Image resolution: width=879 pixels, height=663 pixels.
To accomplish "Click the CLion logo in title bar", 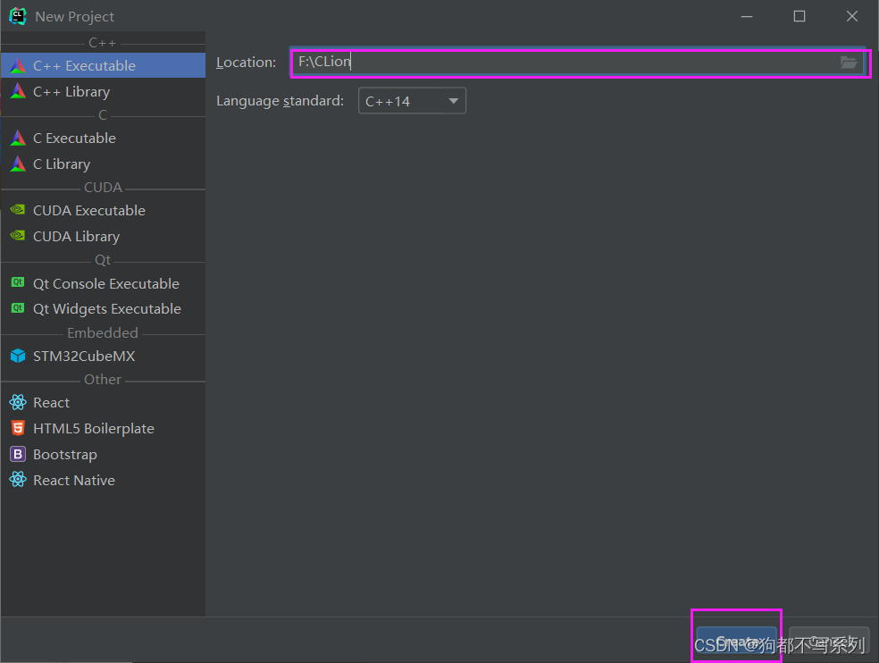I will coord(17,16).
